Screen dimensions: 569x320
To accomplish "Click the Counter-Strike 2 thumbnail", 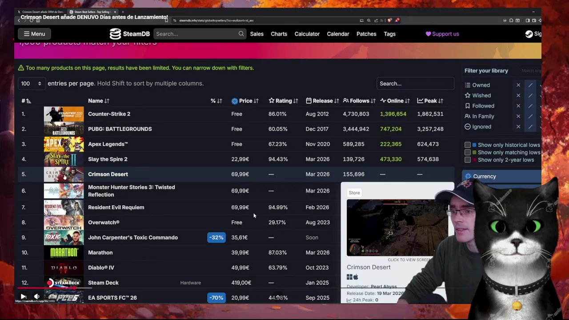I will [x=64, y=114].
